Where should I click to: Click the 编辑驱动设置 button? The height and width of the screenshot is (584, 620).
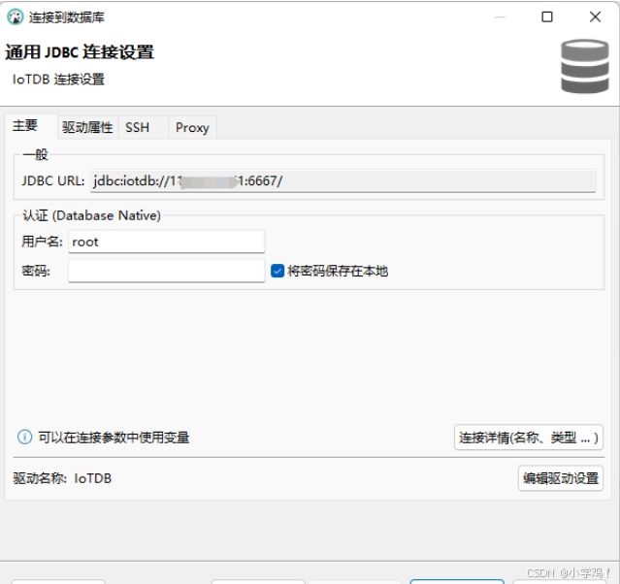[560, 478]
